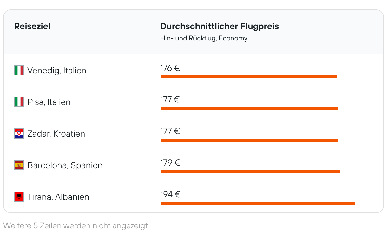Select the longest orange bar for Tirana
This screenshot has width=387, height=234.
tap(258, 203)
